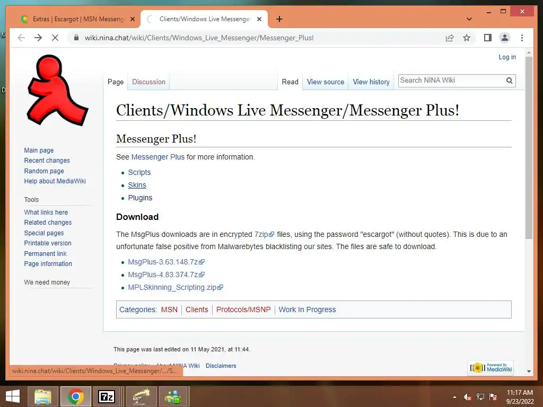Open Chrome three-dot menu
This screenshot has height=407, width=543.
click(522, 38)
